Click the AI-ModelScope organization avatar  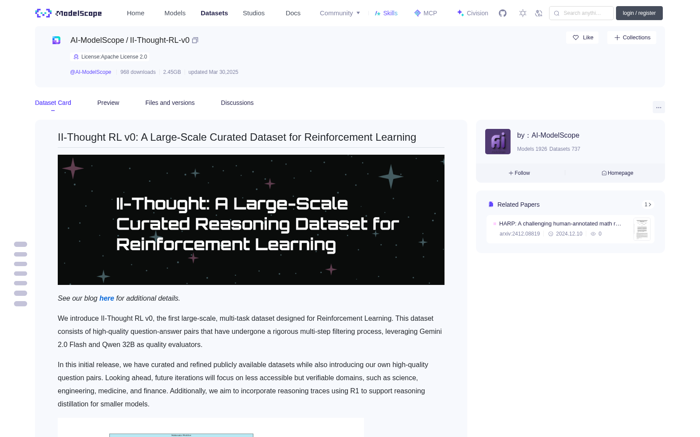(498, 142)
